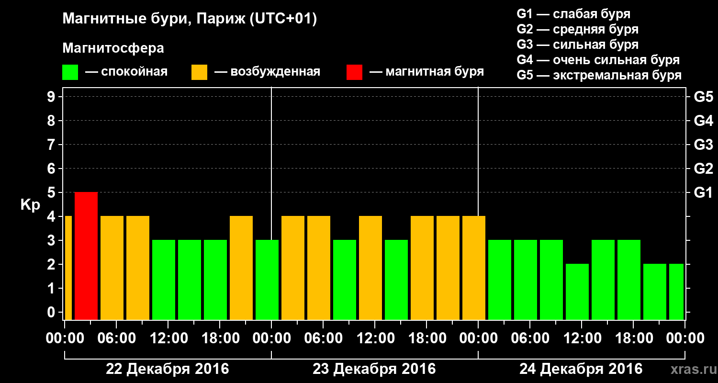Click the red 'магнитная буря' legend swatch
The height and width of the screenshot is (383, 718).
[354, 72]
